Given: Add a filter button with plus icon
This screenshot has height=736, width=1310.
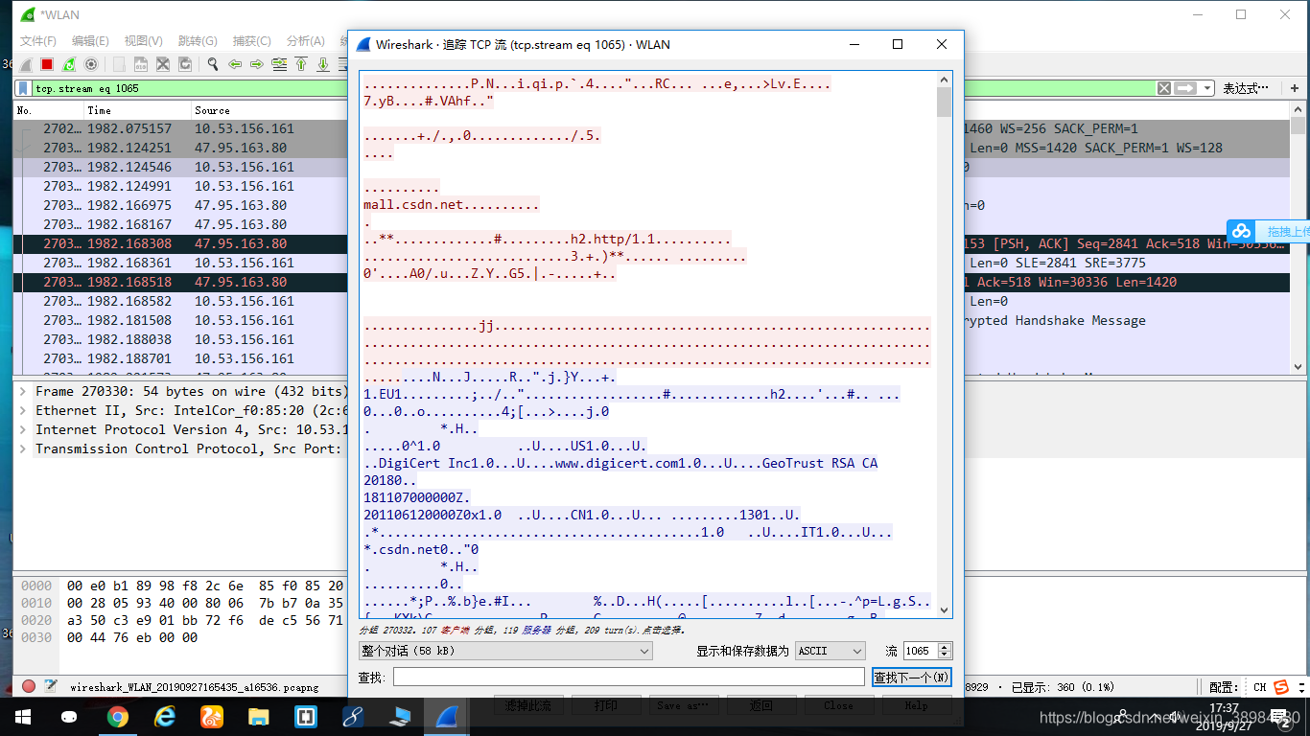Looking at the screenshot, I should point(1295,88).
